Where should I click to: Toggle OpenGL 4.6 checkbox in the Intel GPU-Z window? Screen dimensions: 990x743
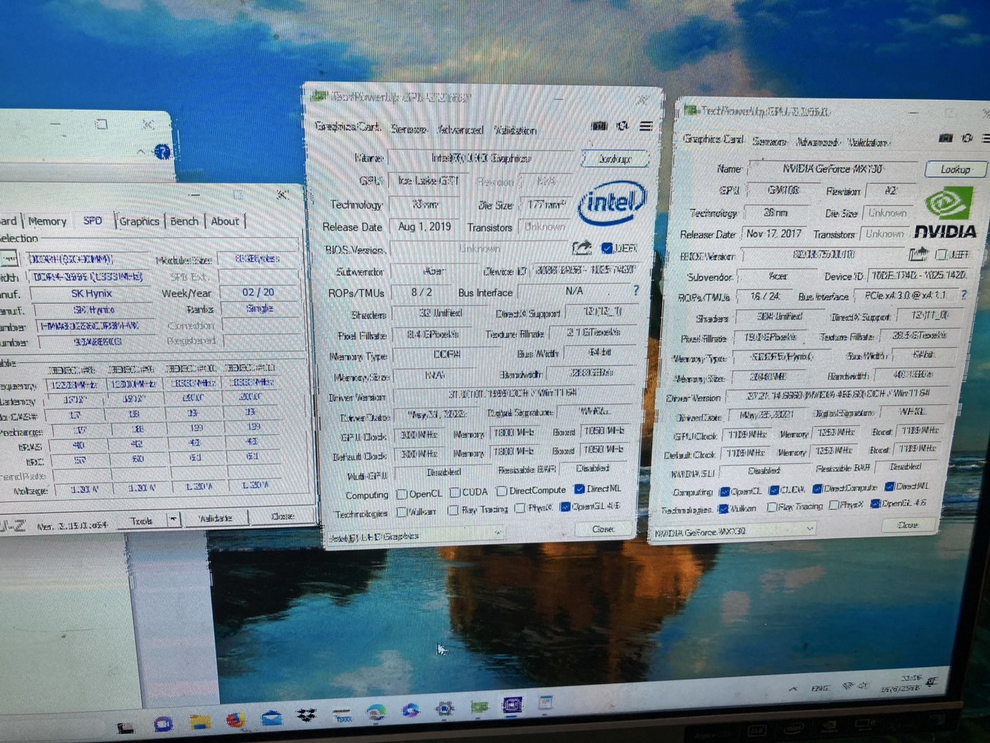(564, 506)
